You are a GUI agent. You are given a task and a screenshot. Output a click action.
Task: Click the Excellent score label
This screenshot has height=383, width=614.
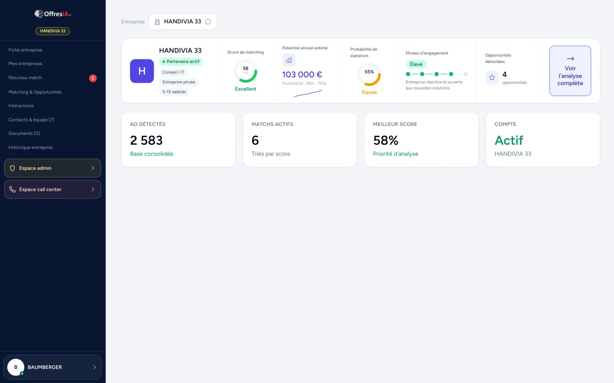[246, 89]
